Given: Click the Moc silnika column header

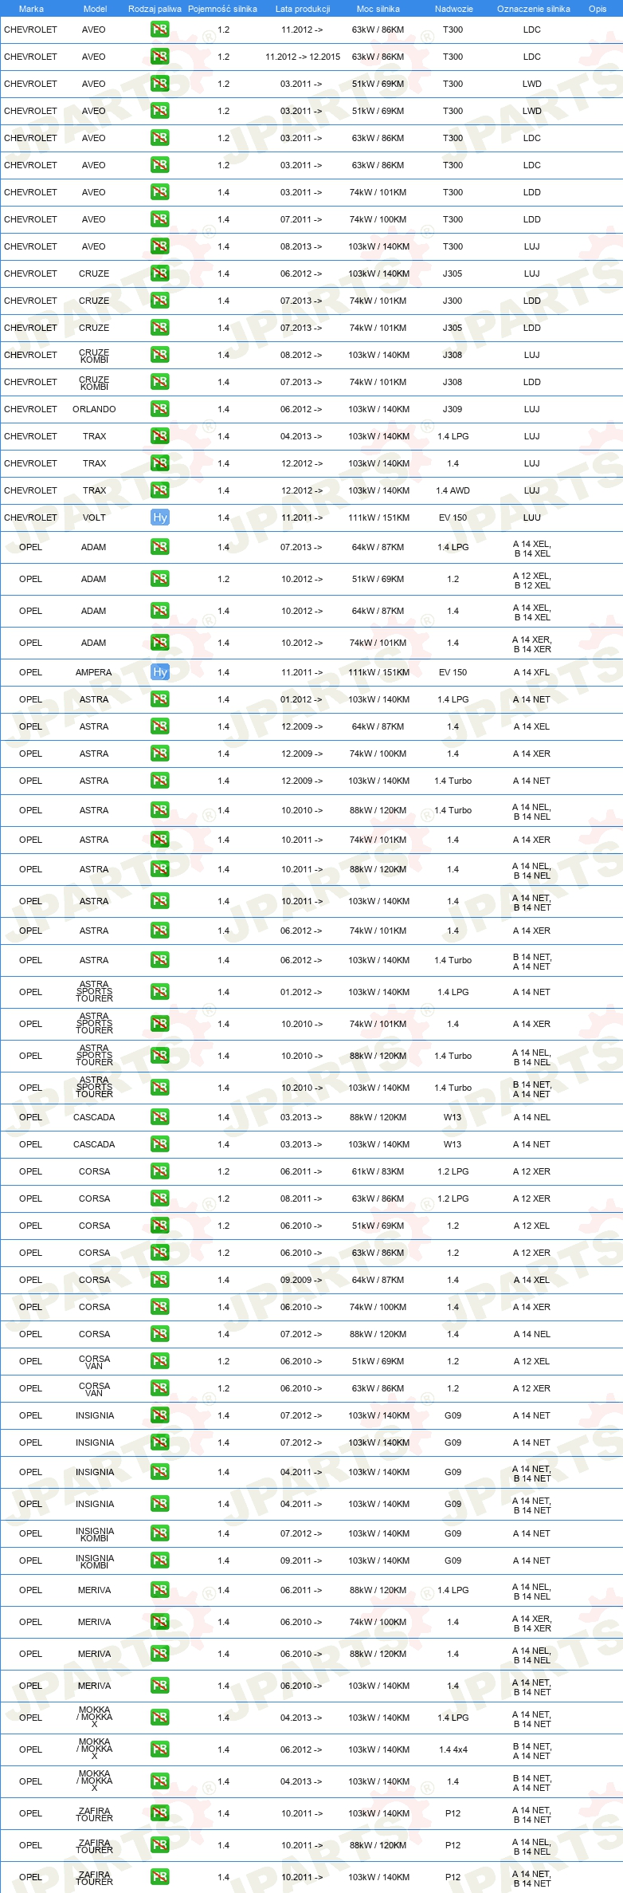Looking at the screenshot, I should pyautogui.click(x=378, y=9).
